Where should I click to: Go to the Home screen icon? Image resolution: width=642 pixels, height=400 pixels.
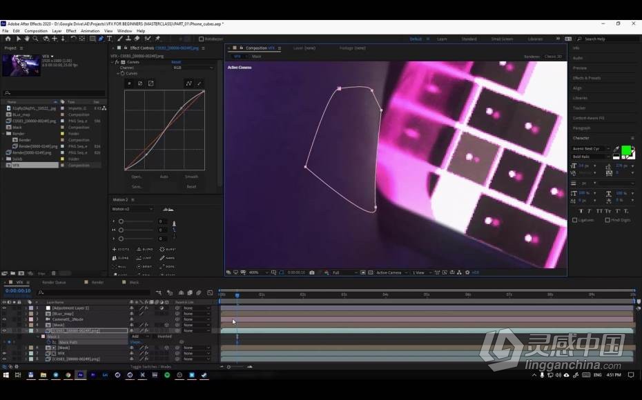click(x=8, y=39)
